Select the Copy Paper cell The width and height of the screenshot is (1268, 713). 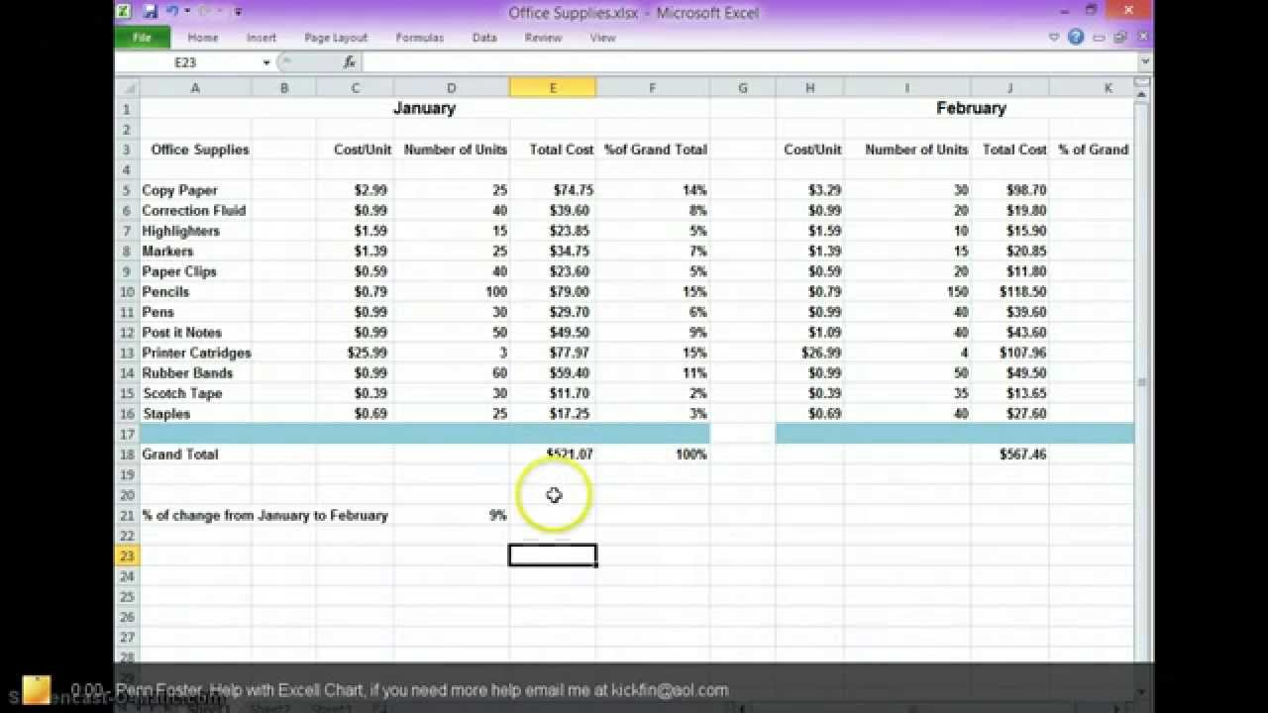[x=196, y=190]
